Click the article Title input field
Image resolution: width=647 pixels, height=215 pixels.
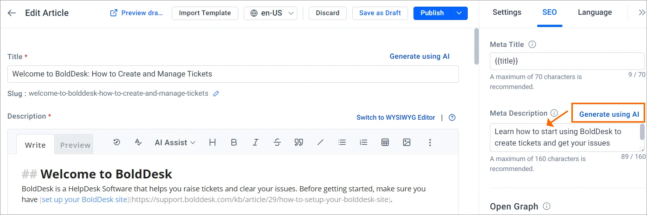tap(233, 74)
